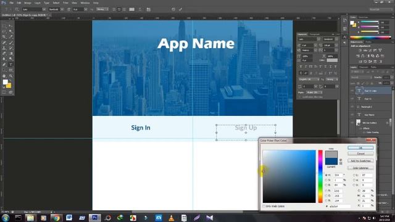Screen dimensions: 395x222
Task: Click the text color swatch in Character panel
Action: (x=332, y=60)
